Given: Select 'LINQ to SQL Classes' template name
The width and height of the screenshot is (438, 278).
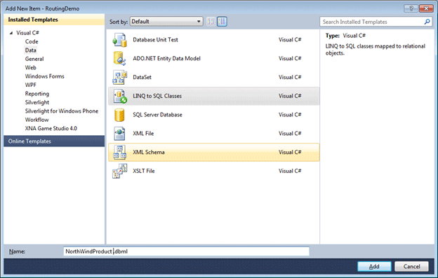Looking at the screenshot, I should tap(157, 96).
